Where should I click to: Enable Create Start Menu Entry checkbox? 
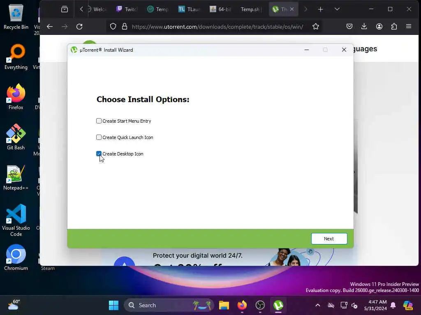(x=99, y=121)
